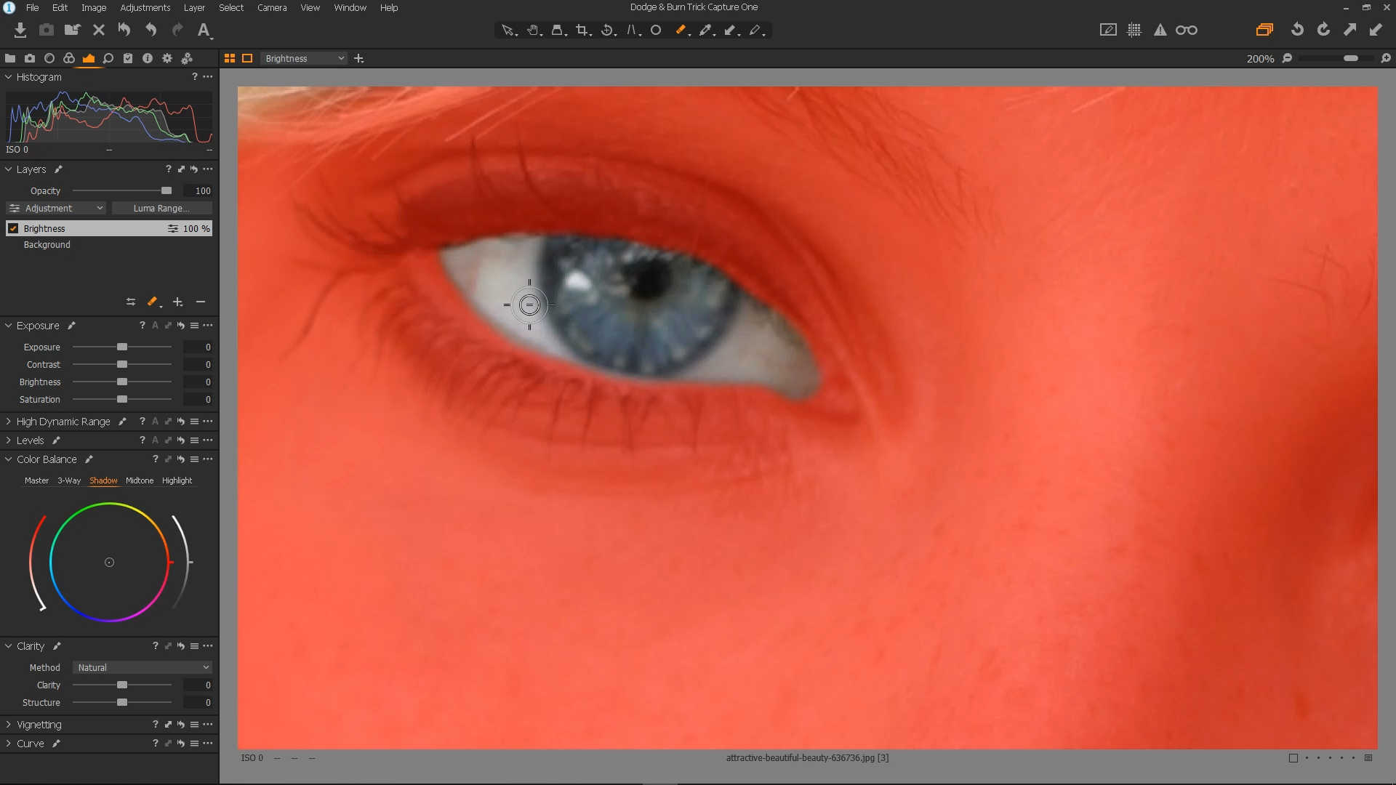Select the Draw Mask brush tool
This screenshot has width=1396, height=785.
(681, 30)
